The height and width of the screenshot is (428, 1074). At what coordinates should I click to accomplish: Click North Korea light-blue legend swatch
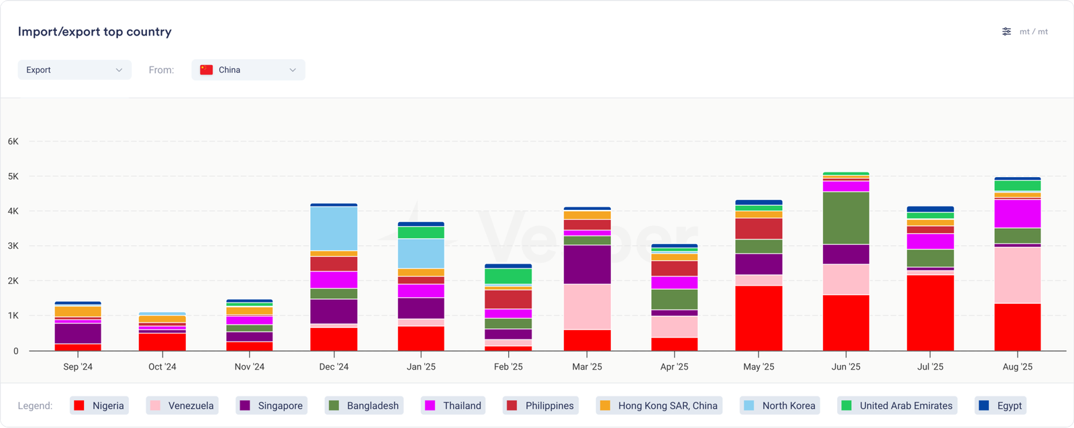point(749,405)
